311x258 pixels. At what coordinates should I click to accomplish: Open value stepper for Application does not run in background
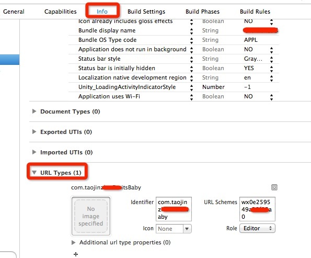(x=271, y=50)
